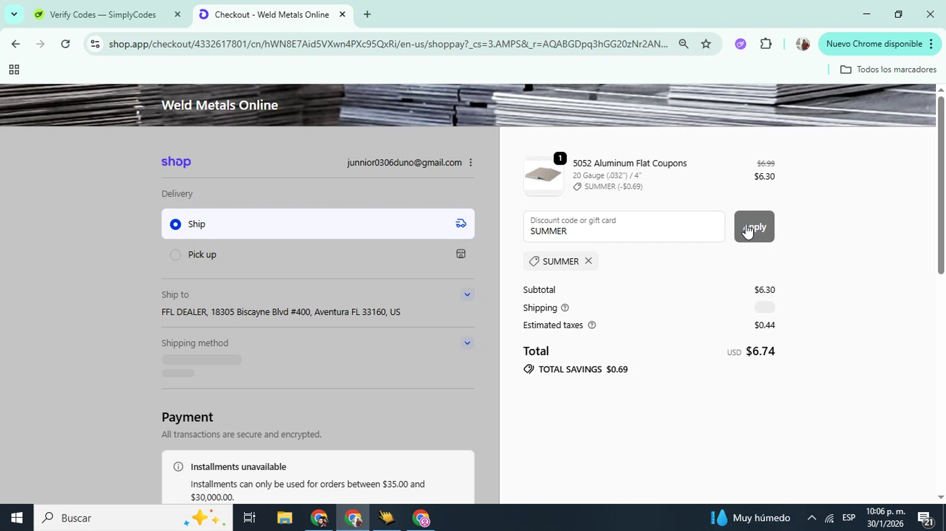Click the Shop logo
946x531 pixels.
[176, 162]
